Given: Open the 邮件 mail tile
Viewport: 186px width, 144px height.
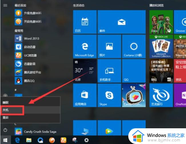Looking at the screenshot, I should [x=122, y=22].
